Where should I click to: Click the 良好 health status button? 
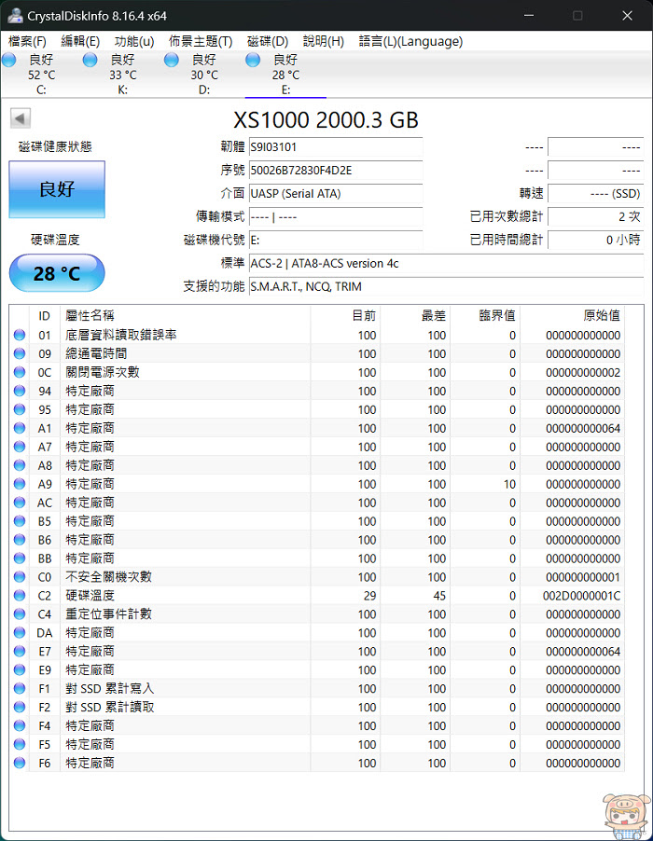pos(57,189)
